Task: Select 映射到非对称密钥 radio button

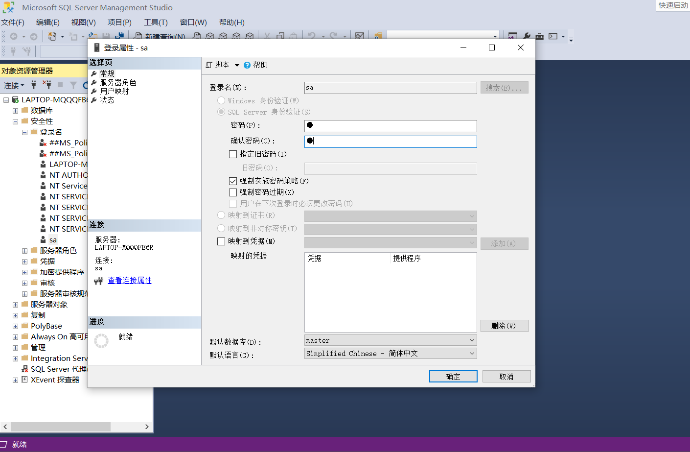Action: click(221, 228)
